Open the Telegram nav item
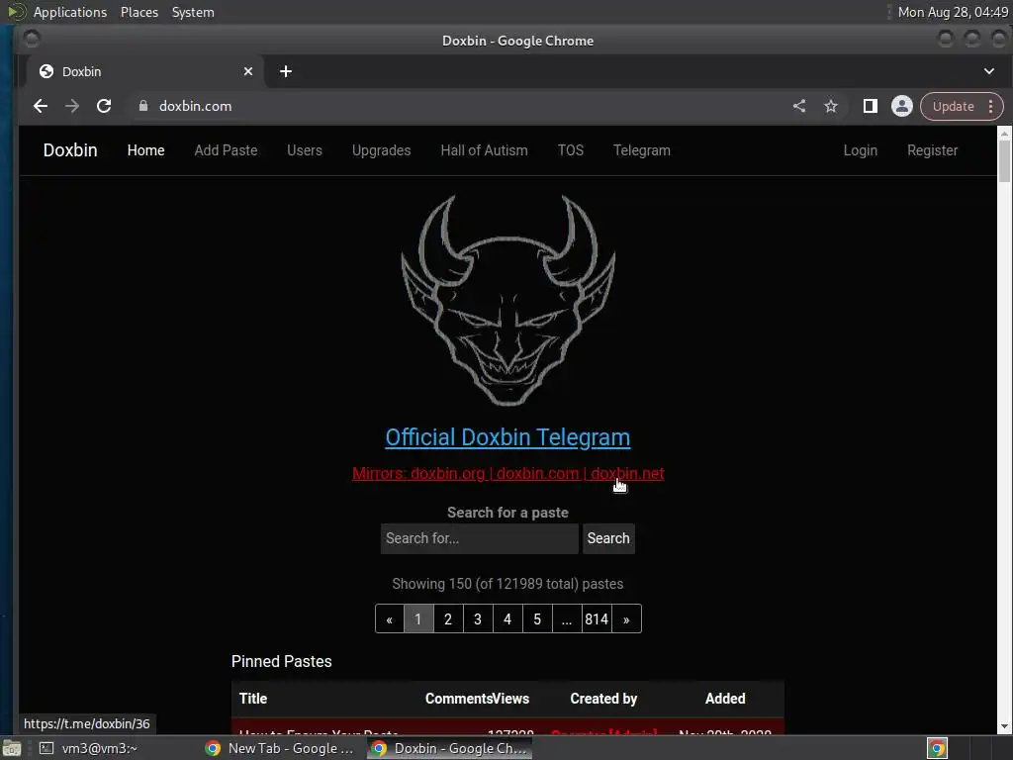This screenshot has height=760, width=1013. pyautogui.click(x=641, y=150)
